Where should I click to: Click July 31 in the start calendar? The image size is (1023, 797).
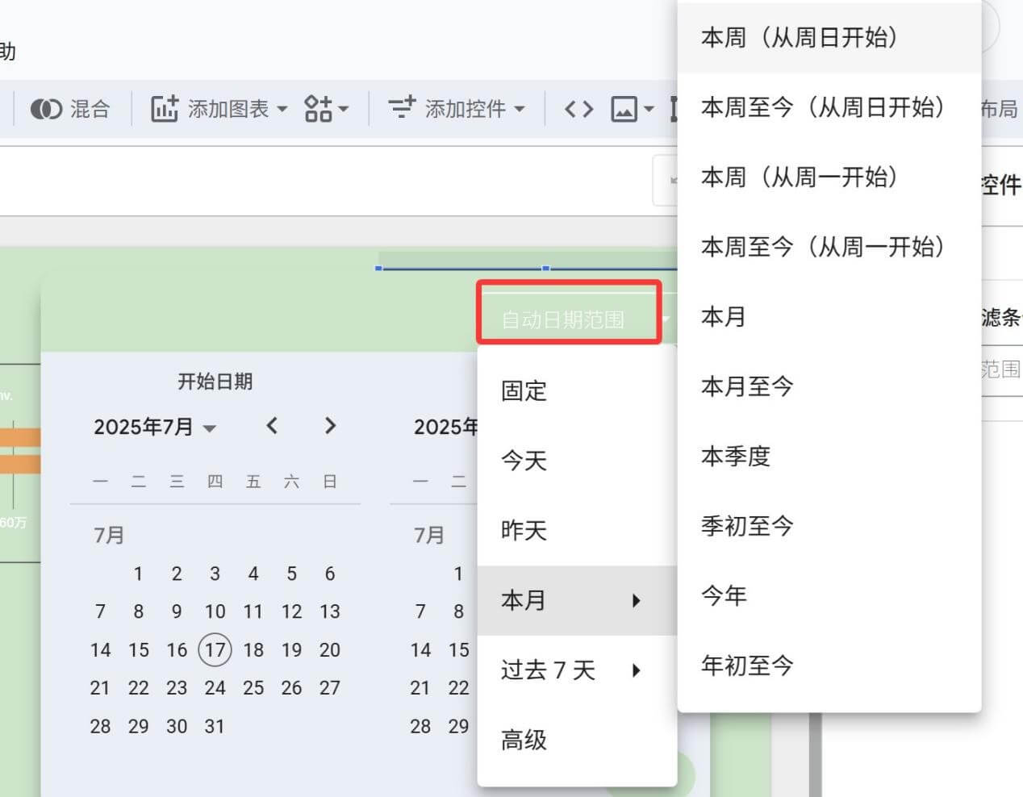pos(215,726)
